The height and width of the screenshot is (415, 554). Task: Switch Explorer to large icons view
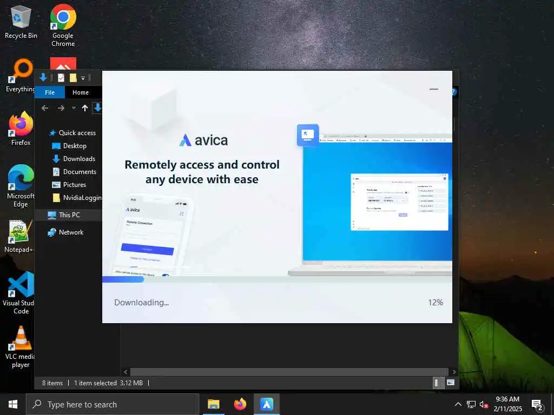(451, 383)
